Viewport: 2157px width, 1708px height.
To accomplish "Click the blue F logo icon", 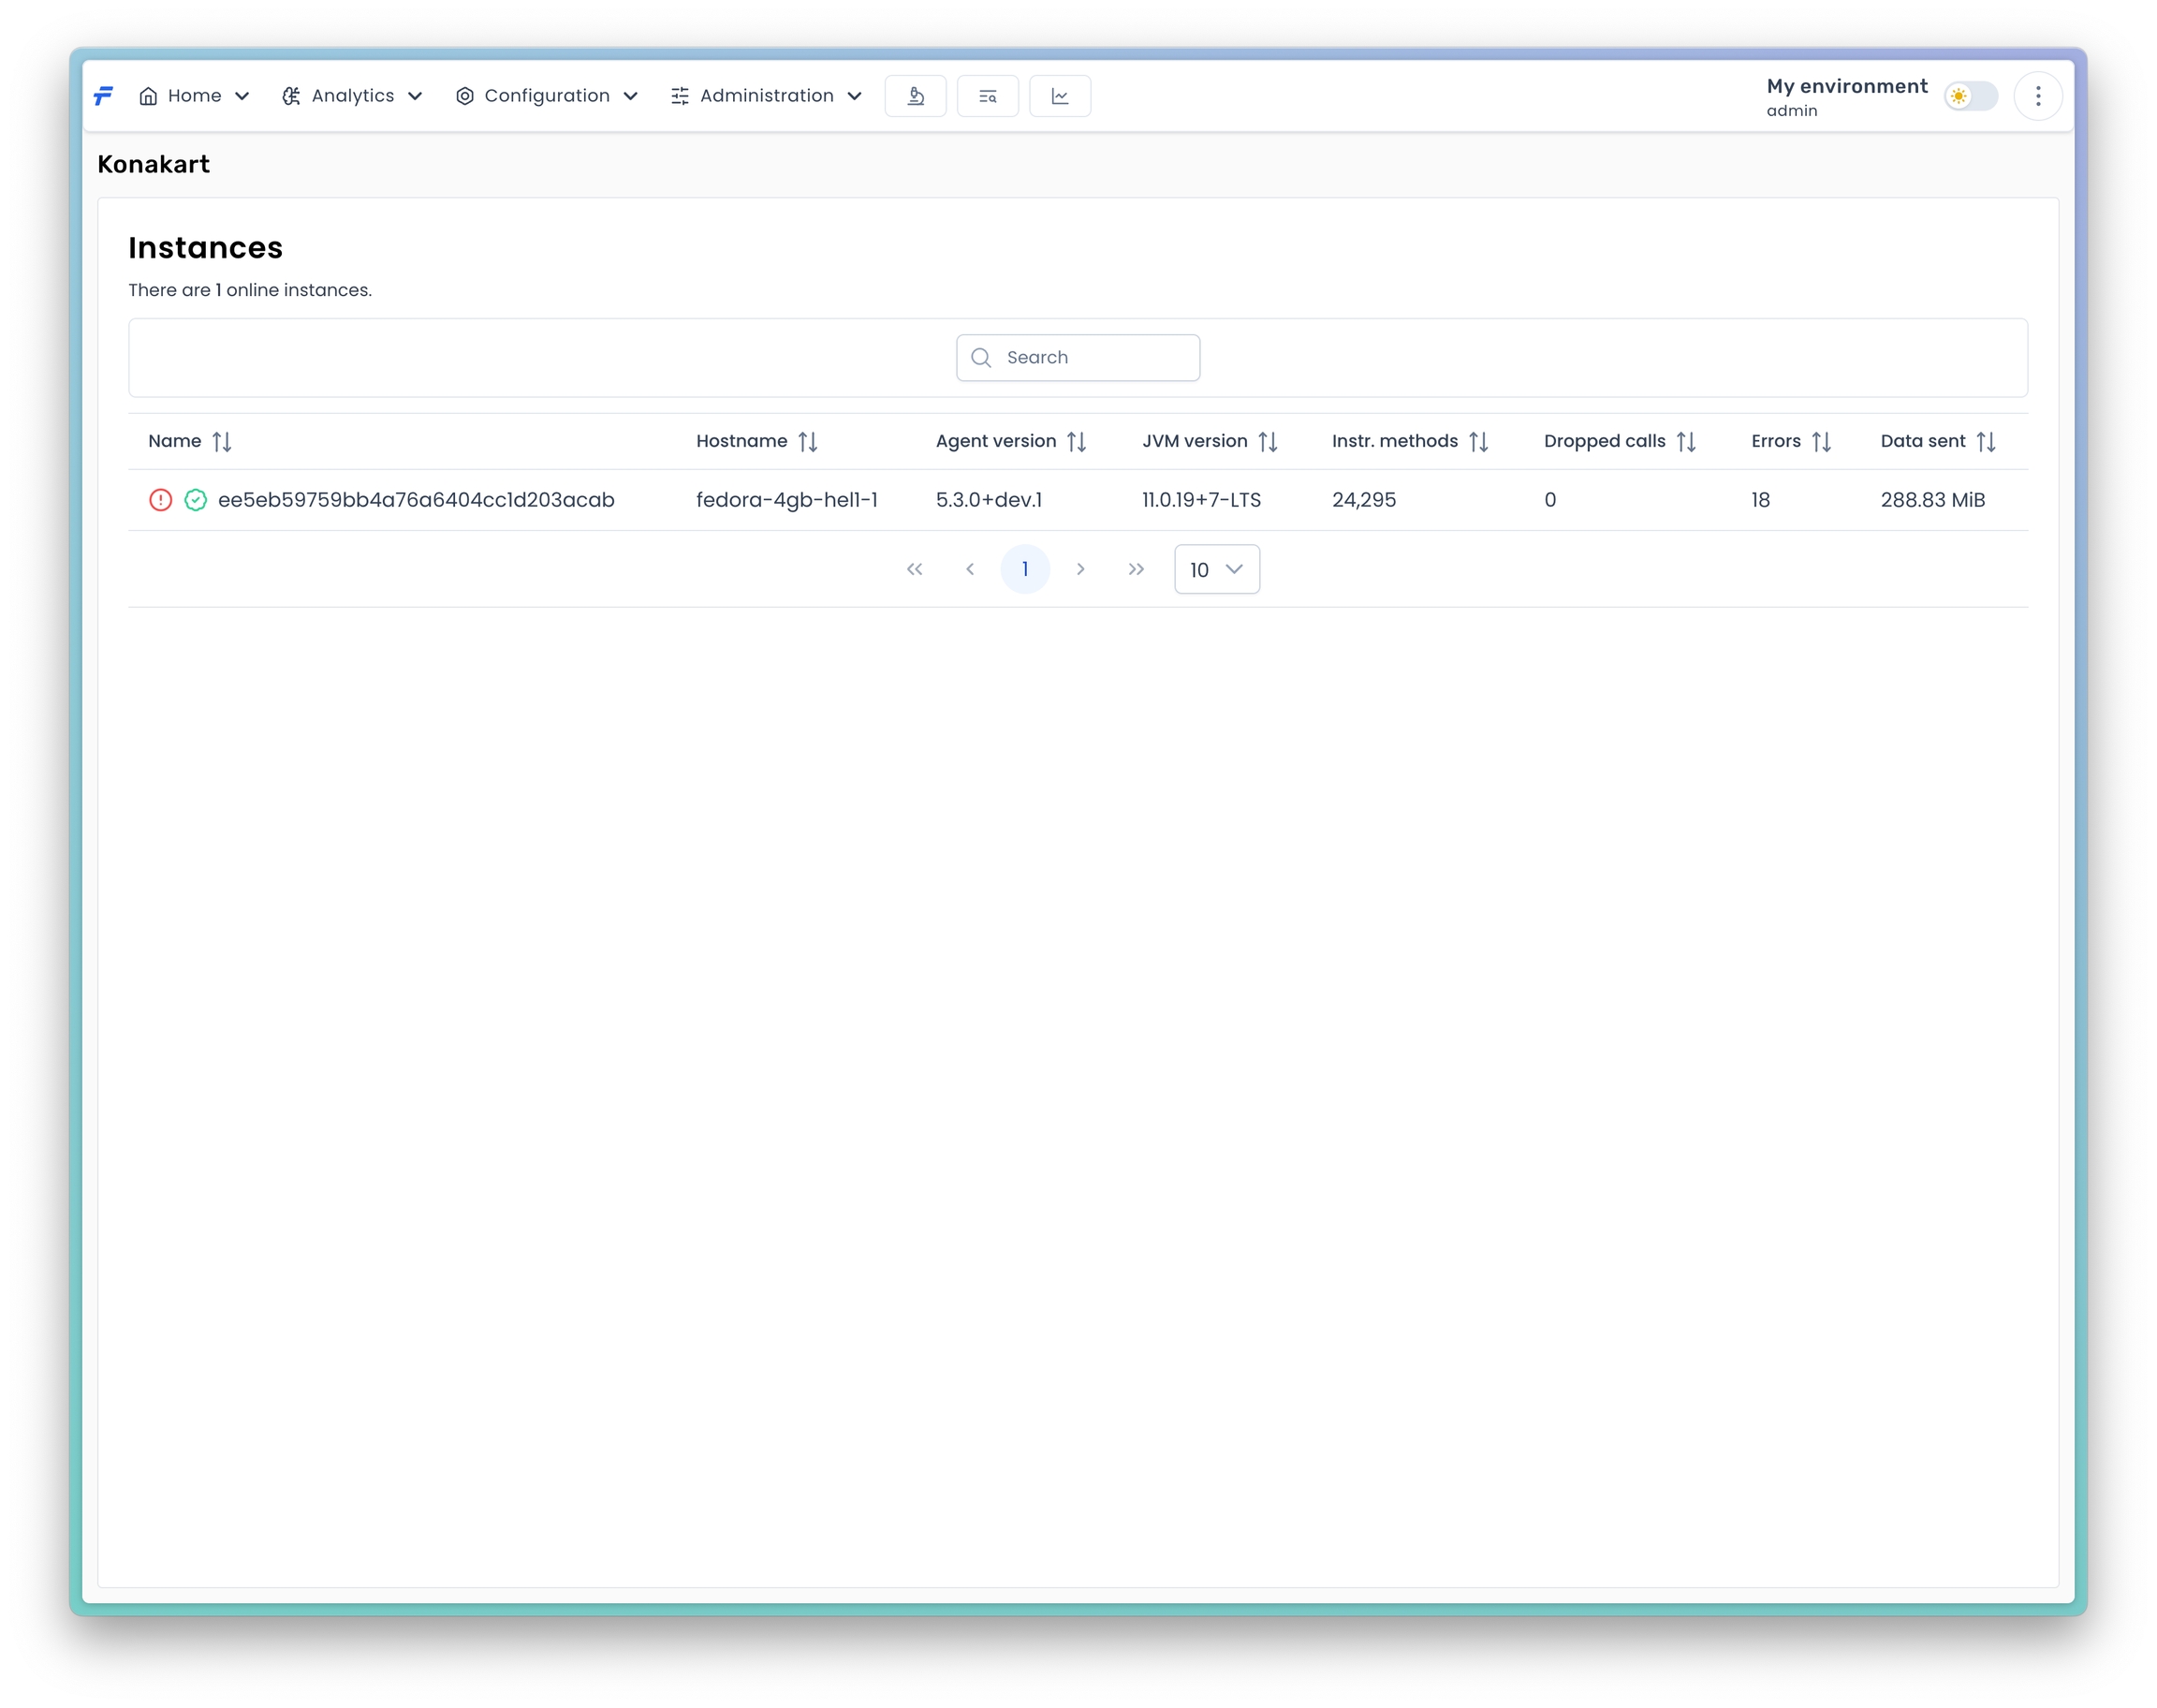I will pos(103,96).
